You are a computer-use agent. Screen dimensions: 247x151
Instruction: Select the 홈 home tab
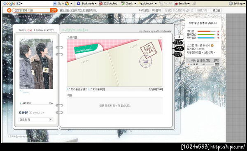tap(179, 37)
